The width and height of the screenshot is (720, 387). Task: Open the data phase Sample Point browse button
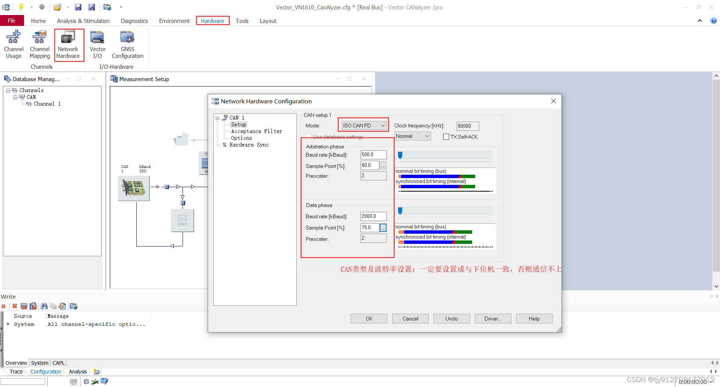pyautogui.click(x=383, y=228)
